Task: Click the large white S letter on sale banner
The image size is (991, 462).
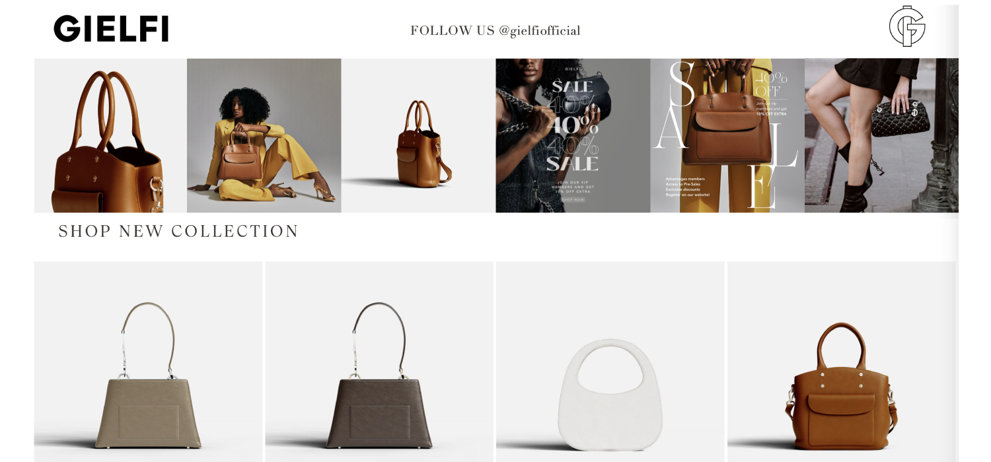Action: point(680,84)
